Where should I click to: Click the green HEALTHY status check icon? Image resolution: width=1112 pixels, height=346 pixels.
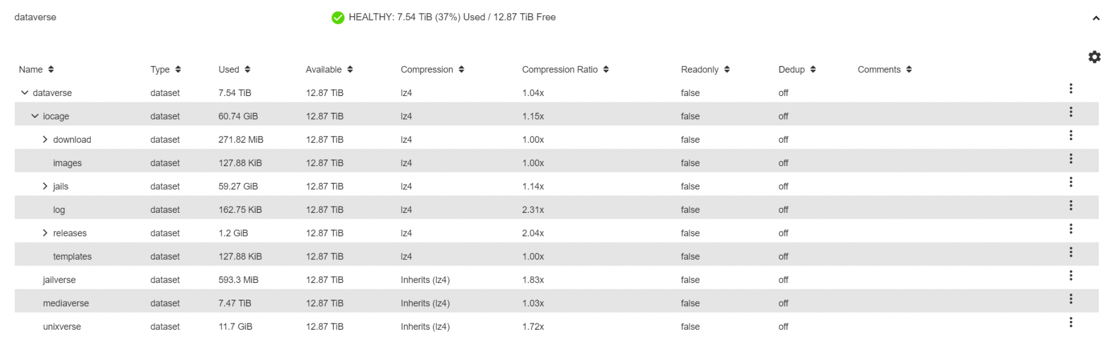338,18
